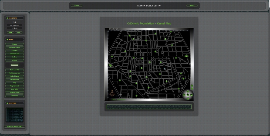This screenshot has width=270, height=136.
Task: Open the Online menu item
Action: coord(15,57)
